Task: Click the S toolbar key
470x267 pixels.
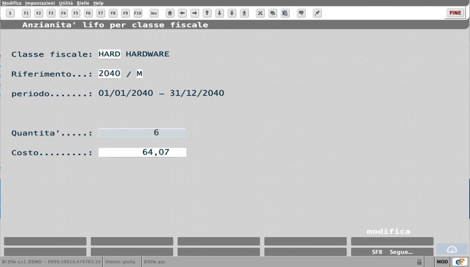Action: pos(10,13)
